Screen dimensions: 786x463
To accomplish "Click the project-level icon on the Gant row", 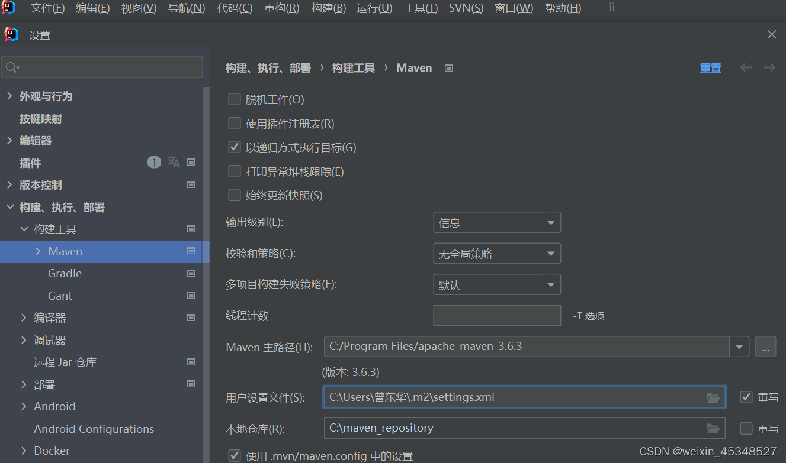I will pyautogui.click(x=191, y=295).
